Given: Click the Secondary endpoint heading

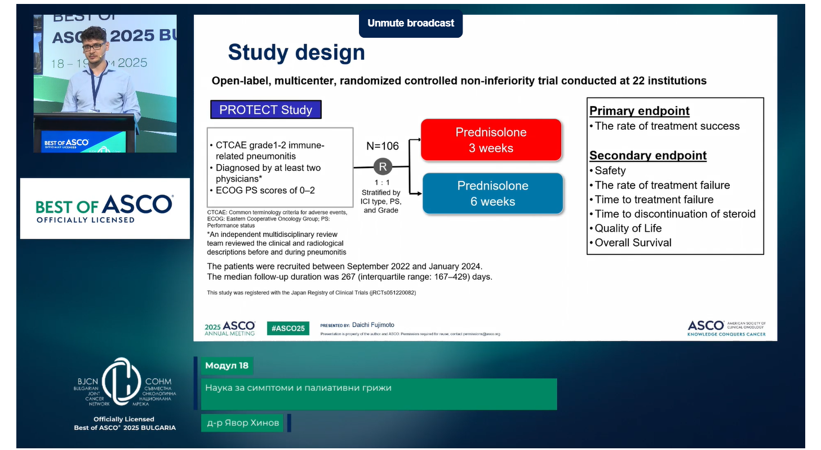Looking at the screenshot, I should 647,155.
